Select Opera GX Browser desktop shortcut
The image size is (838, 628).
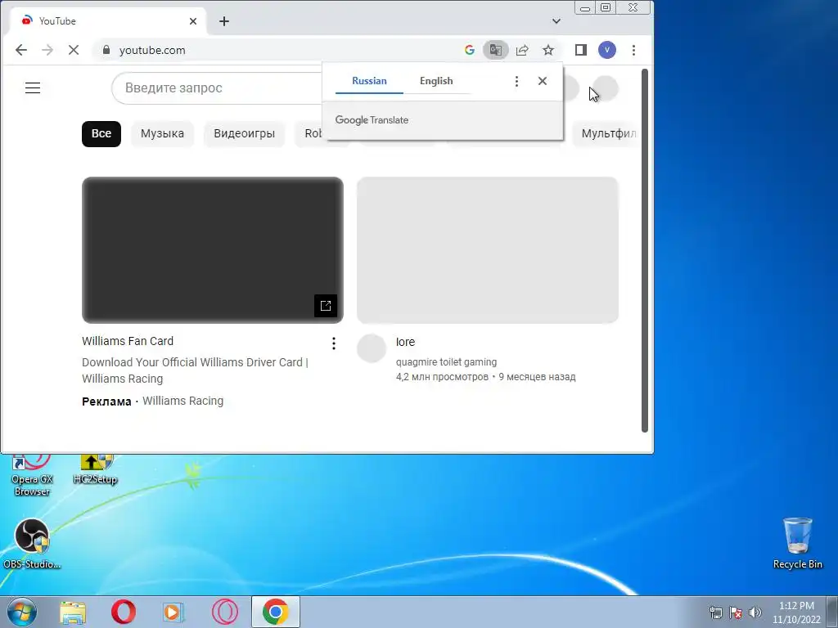[x=32, y=476]
